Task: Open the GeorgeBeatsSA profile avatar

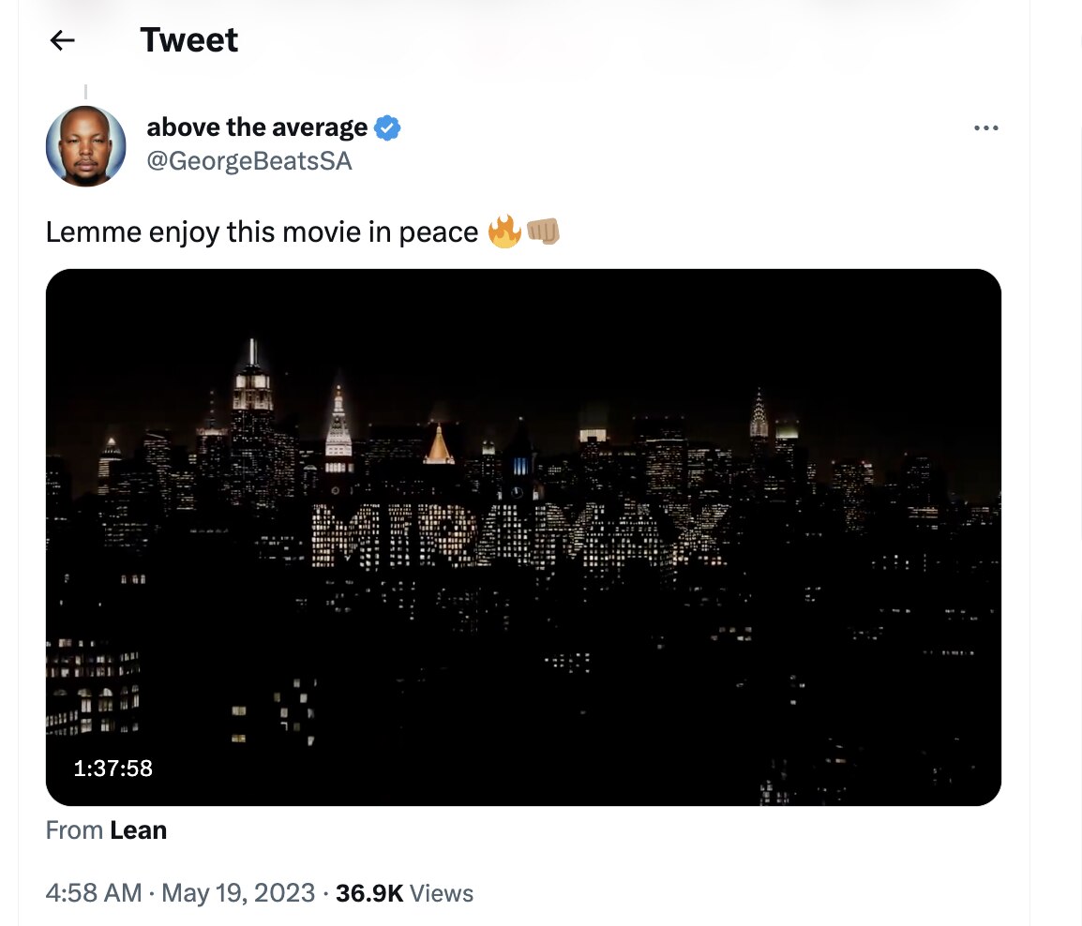Action: coord(85,145)
